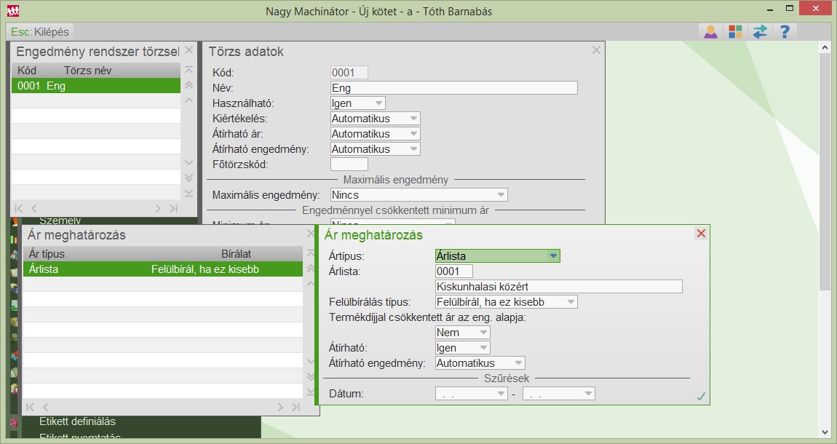Click the Törzs név column header
837x444 pixels.
[x=87, y=71]
